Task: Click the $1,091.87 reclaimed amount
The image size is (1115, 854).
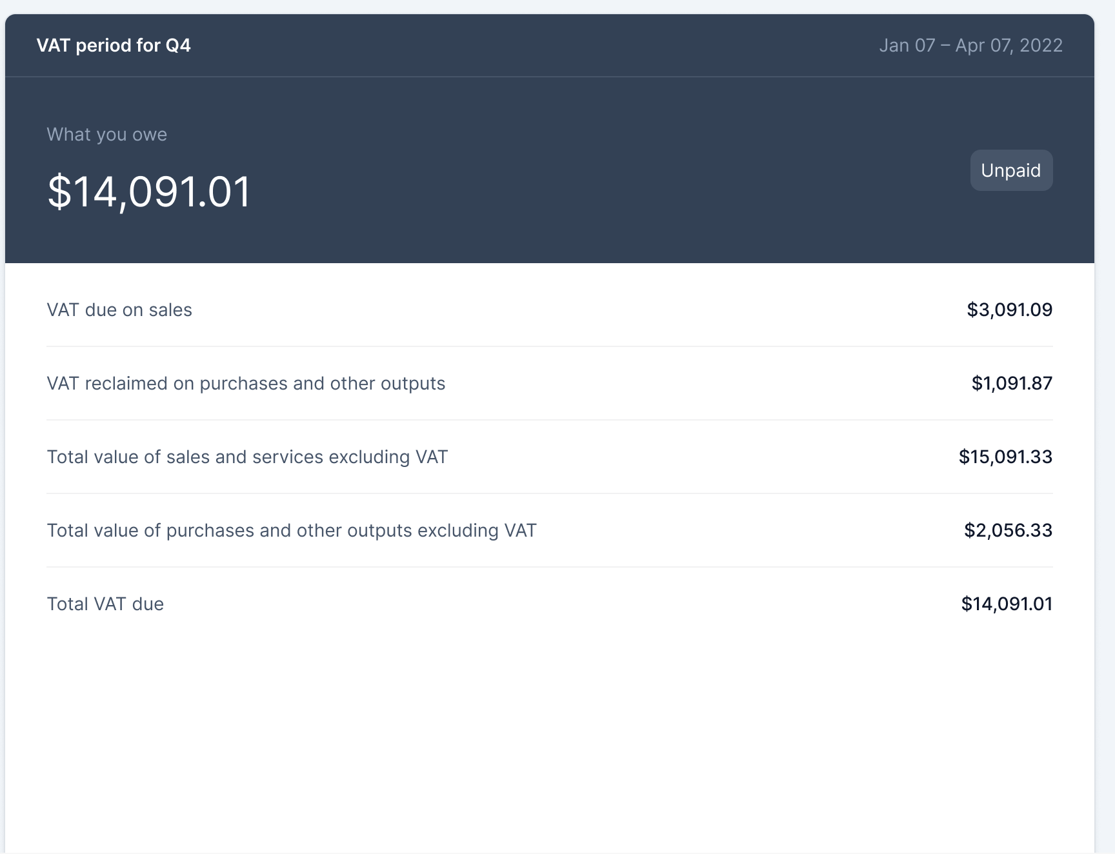Action: click(1012, 383)
